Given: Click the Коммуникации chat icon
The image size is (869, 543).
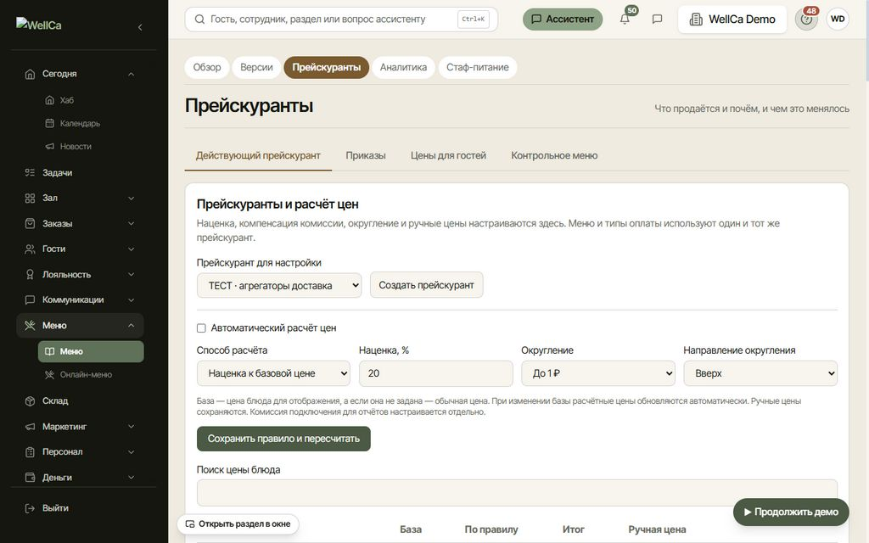Looking at the screenshot, I should coord(30,299).
